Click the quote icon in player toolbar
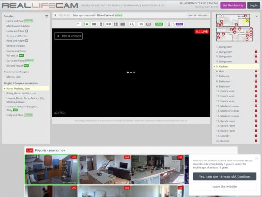 pos(78,24)
